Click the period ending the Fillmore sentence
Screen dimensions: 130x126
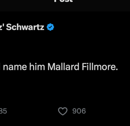click(x=117, y=69)
